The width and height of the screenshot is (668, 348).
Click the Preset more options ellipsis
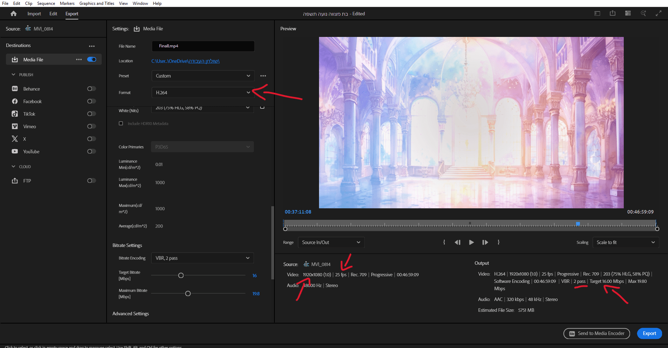263,76
